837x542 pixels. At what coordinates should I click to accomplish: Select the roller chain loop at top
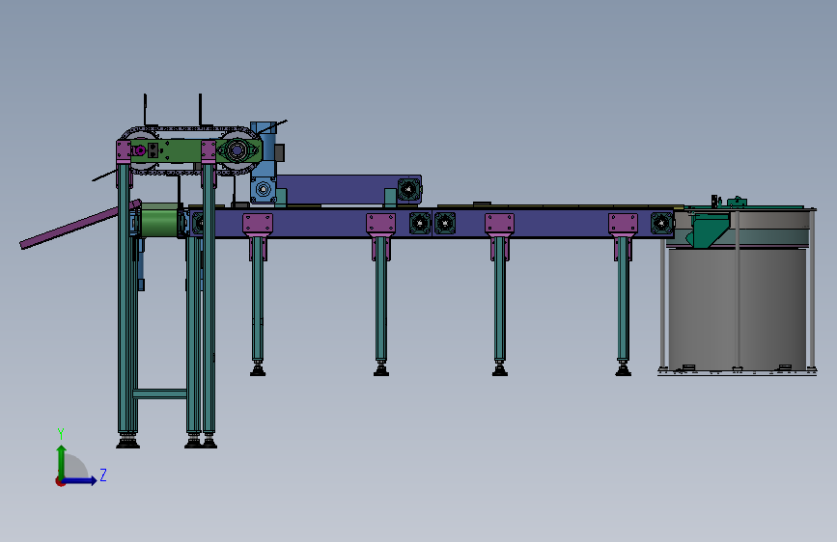189,128
